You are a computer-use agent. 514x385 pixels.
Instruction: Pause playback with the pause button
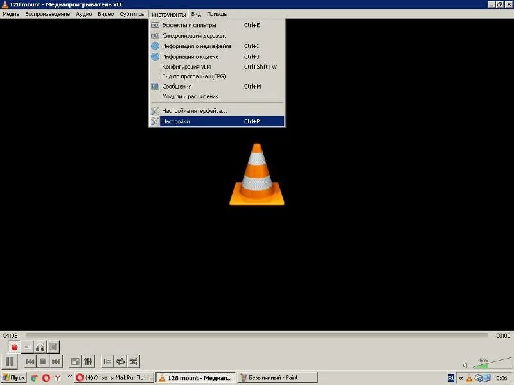coord(10,362)
